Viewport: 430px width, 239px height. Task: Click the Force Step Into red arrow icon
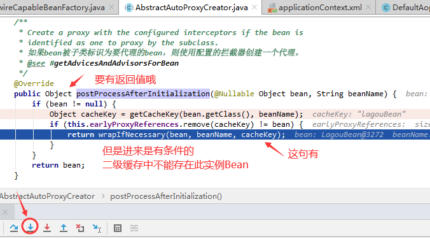point(47,228)
